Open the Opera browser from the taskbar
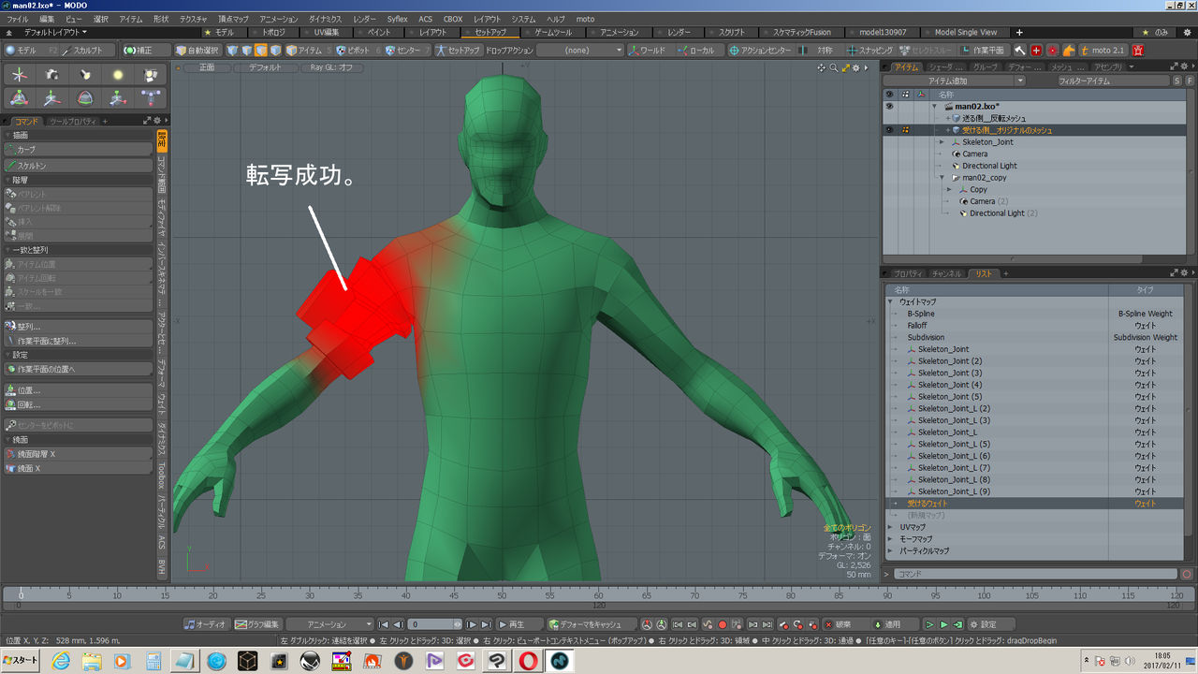 pyautogui.click(x=527, y=661)
